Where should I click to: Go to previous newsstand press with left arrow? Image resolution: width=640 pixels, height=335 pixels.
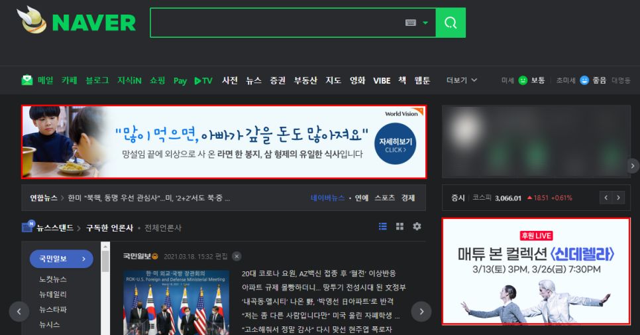point(19,312)
